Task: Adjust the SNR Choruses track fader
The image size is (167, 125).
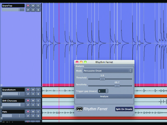Action: (x=13, y=105)
